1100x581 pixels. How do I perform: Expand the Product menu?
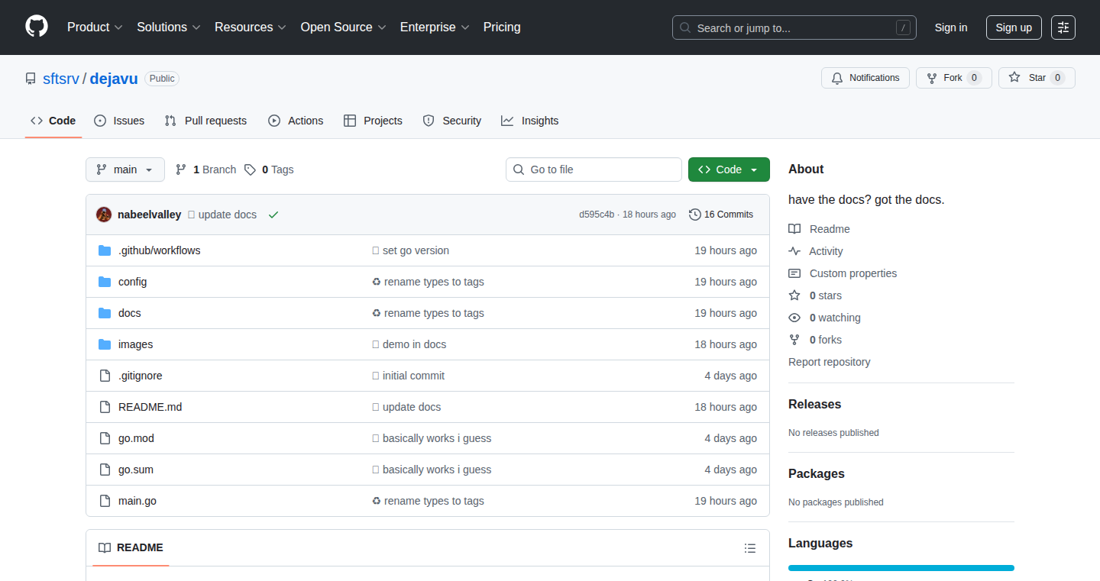pyautogui.click(x=95, y=27)
